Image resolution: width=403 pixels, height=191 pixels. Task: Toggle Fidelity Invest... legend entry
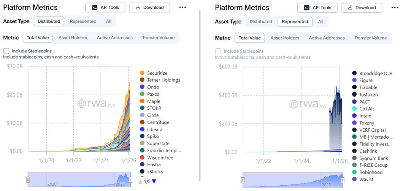click(372, 144)
